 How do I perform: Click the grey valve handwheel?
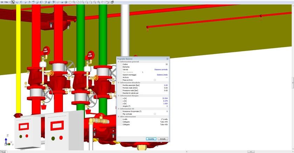pyautogui.click(x=70, y=66)
